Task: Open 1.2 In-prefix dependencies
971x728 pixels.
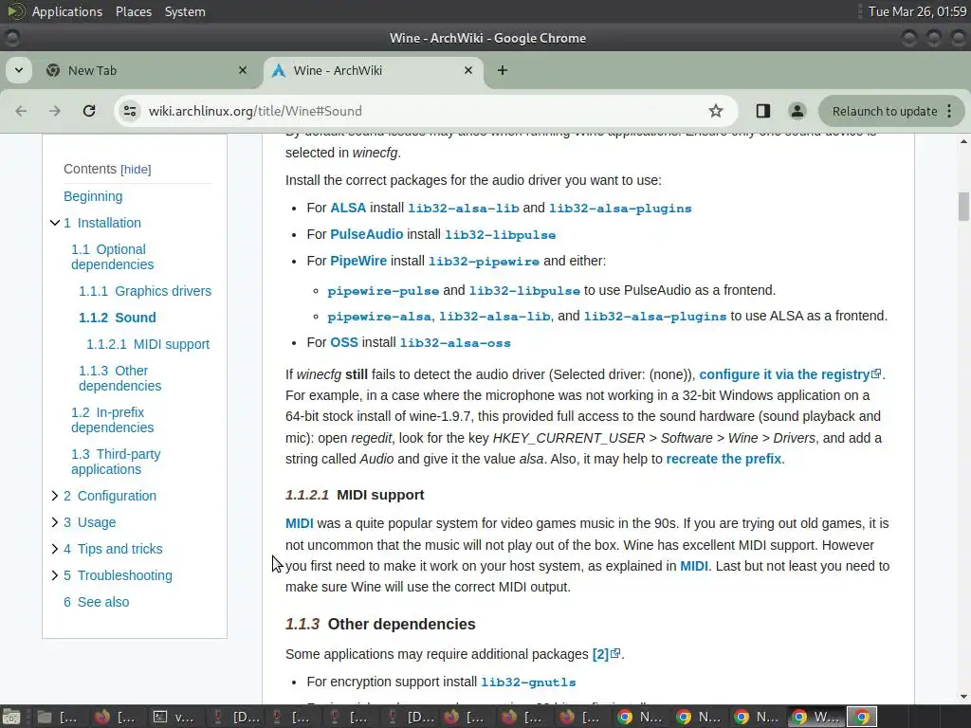Action: [x=112, y=420]
